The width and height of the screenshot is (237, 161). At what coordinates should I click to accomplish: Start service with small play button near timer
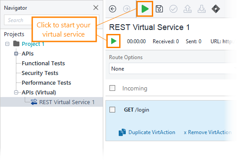[x=113, y=41]
